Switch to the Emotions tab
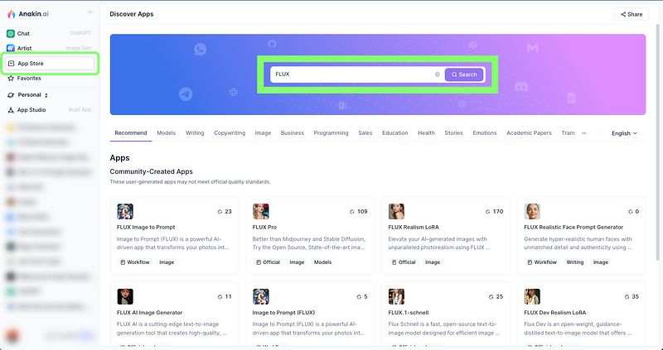This screenshot has height=350, width=663. tap(485, 133)
